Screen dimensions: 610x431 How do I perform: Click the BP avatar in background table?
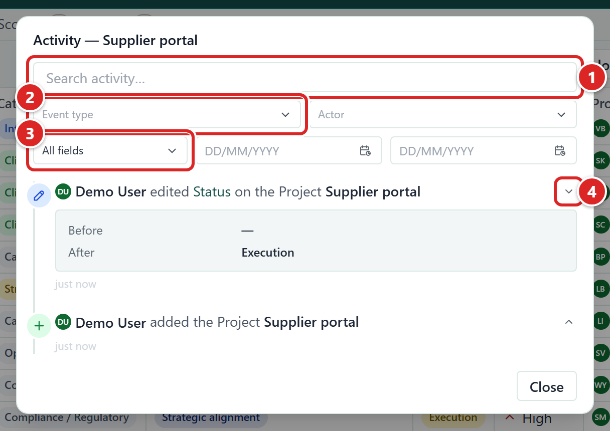point(600,257)
